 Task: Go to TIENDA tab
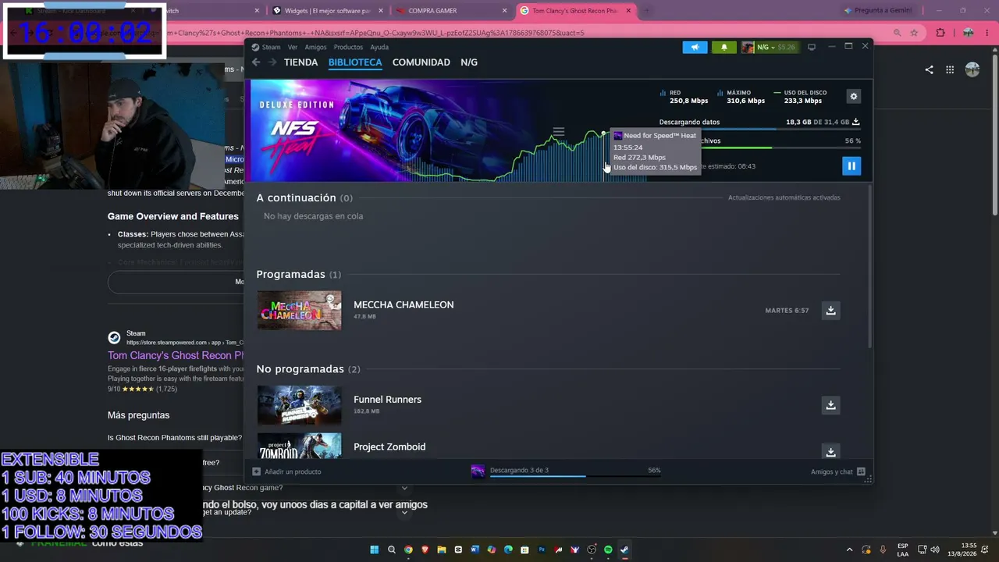click(x=301, y=62)
